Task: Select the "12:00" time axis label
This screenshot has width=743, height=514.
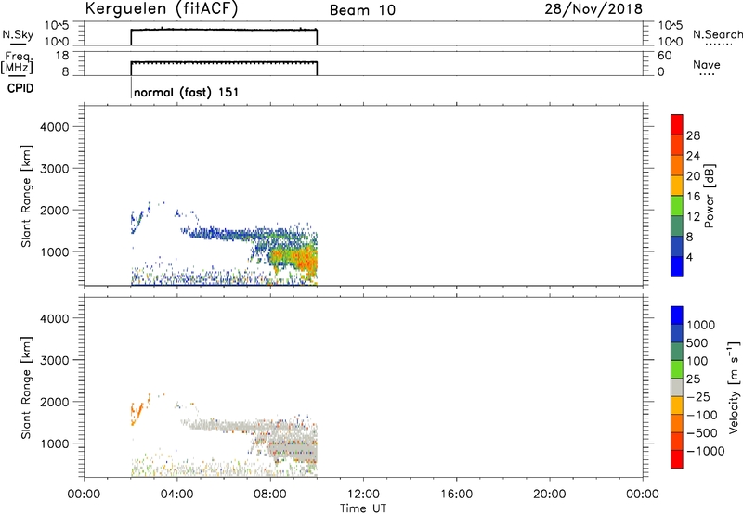Action: (x=363, y=495)
